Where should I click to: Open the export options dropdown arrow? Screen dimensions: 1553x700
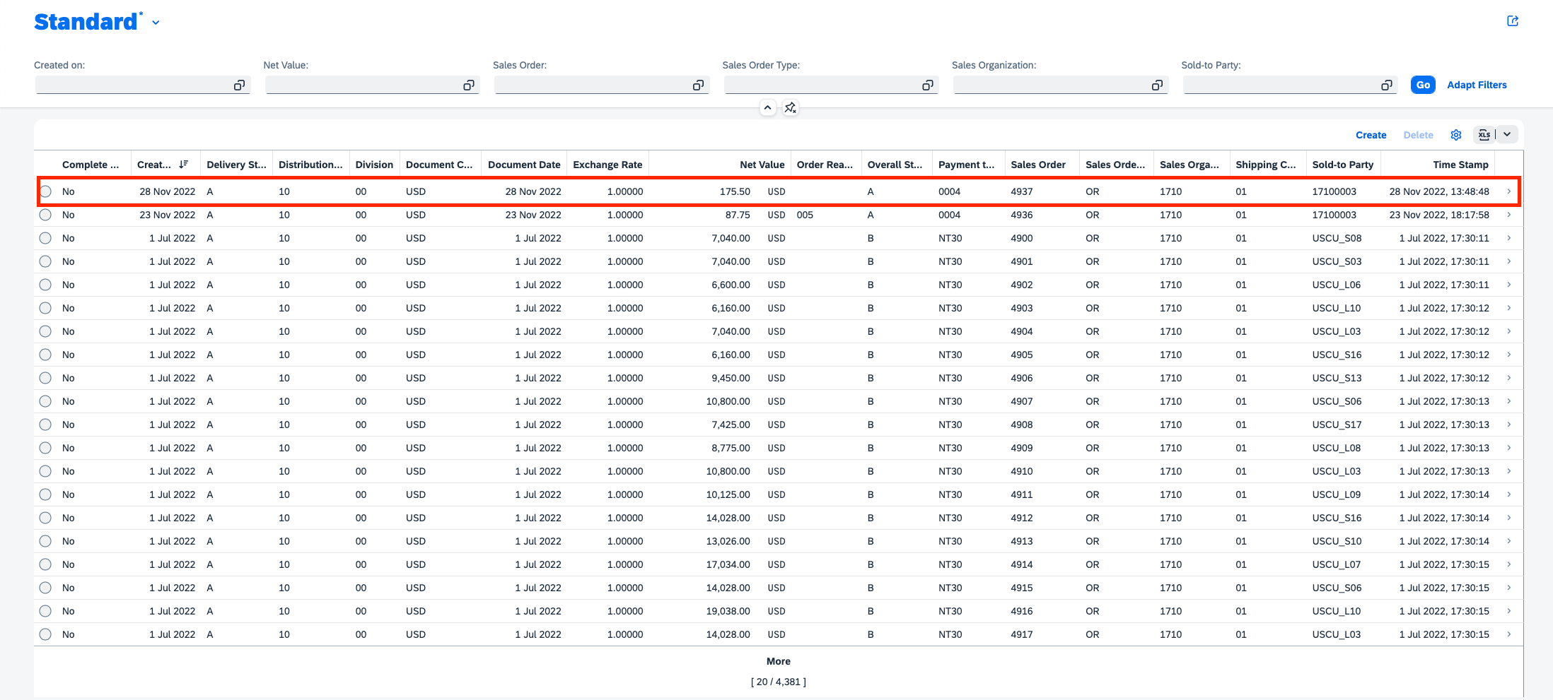(x=1507, y=135)
